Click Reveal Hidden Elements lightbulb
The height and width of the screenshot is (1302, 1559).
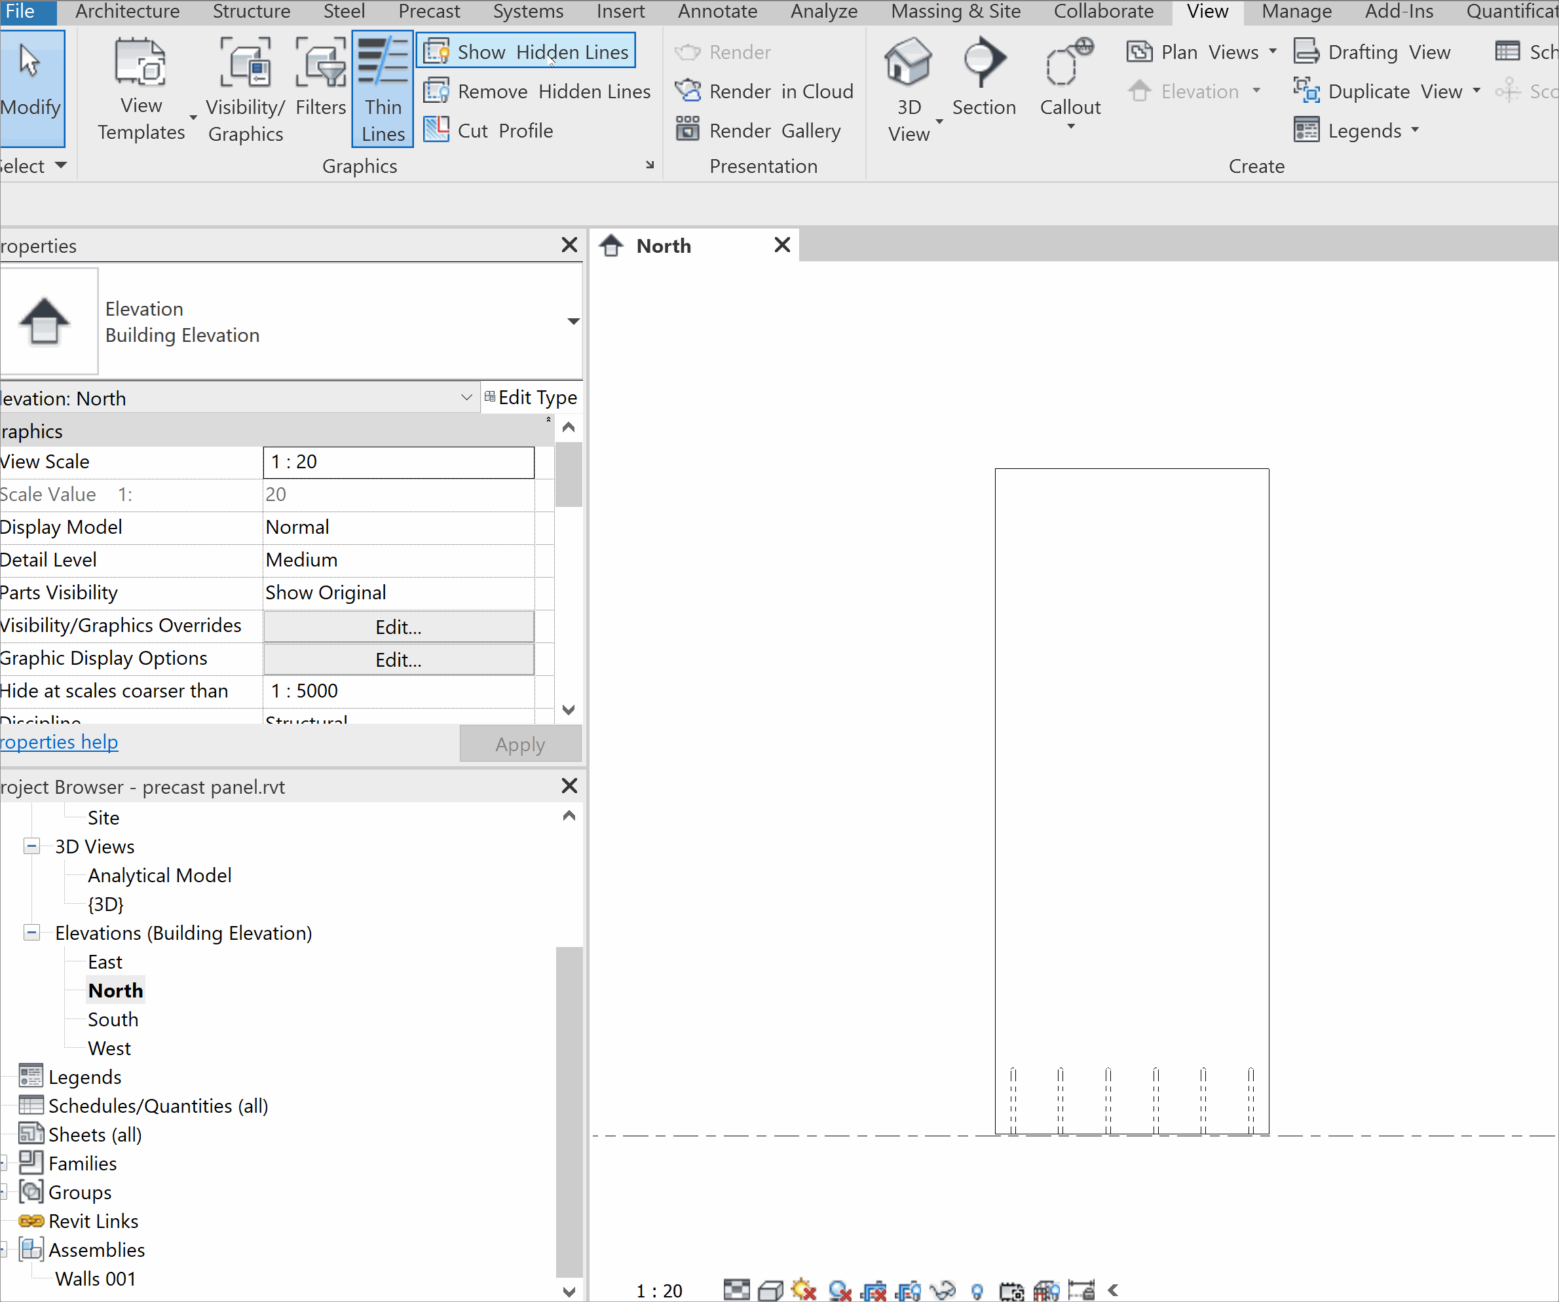(977, 1290)
